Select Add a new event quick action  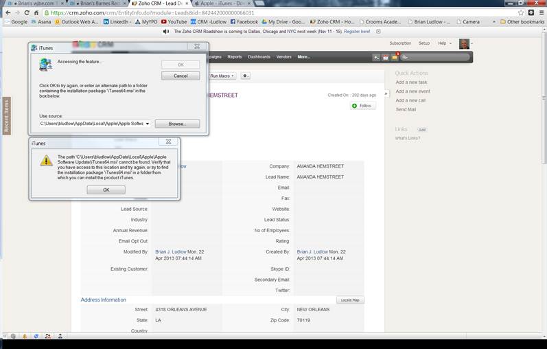412,91
